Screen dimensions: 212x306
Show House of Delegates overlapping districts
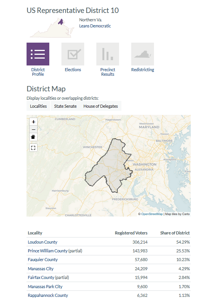(101, 106)
